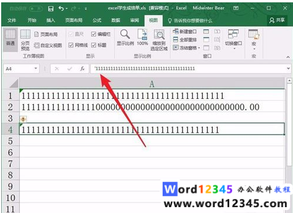The width and height of the screenshot is (293, 213).
Task: Click the Save icon in quick access toolbar
Action: pos(51,9)
